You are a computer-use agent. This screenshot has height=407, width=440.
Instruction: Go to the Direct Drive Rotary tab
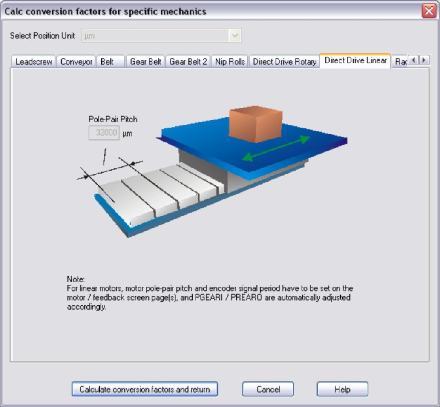(284, 62)
